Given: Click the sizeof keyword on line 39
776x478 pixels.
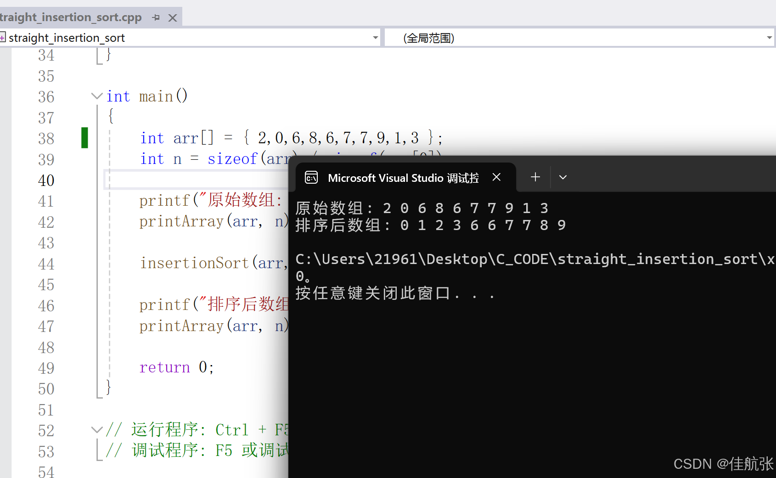Looking at the screenshot, I should click(232, 159).
